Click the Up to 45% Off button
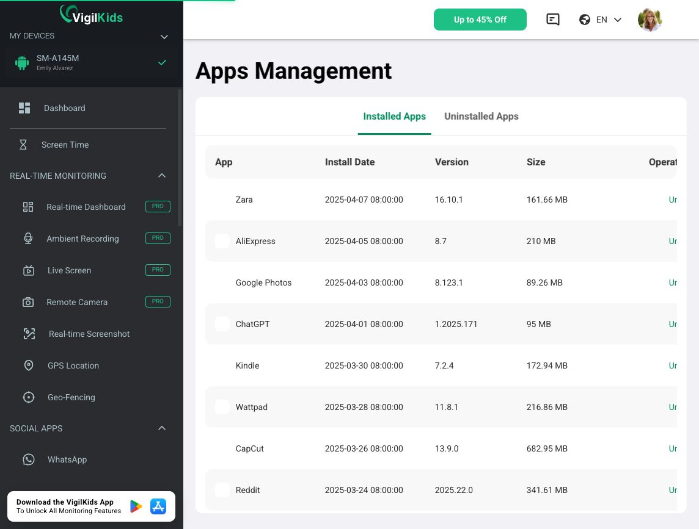Viewport: 699px width, 529px height. [x=480, y=20]
